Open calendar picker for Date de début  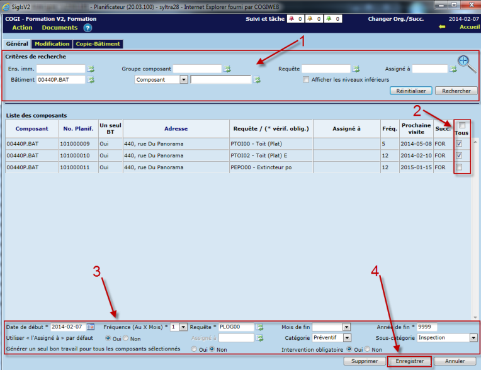click(x=91, y=327)
